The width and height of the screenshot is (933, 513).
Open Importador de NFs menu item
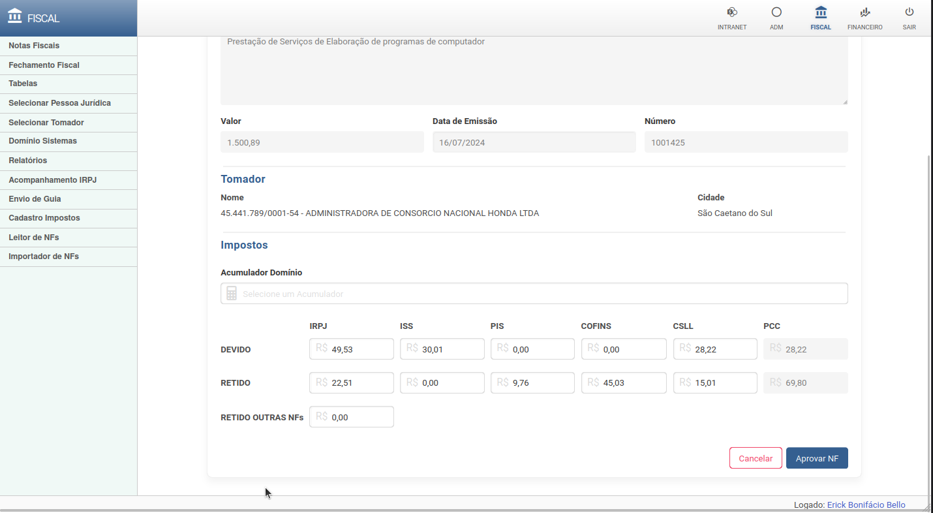pos(69,256)
